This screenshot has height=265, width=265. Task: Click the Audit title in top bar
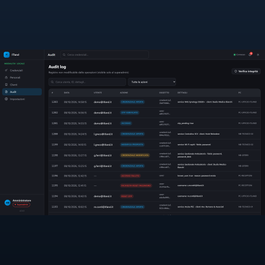pos(51,55)
